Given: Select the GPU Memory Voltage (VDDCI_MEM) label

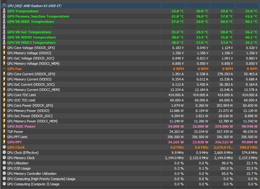Looking at the screenshot, I should [33, 64].
